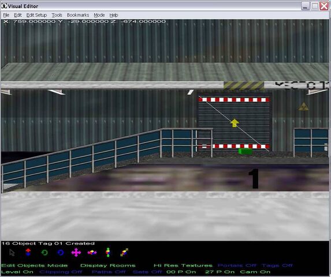Open the Bookmarks menu
The image size is (331, 277).
click(78, 15)
